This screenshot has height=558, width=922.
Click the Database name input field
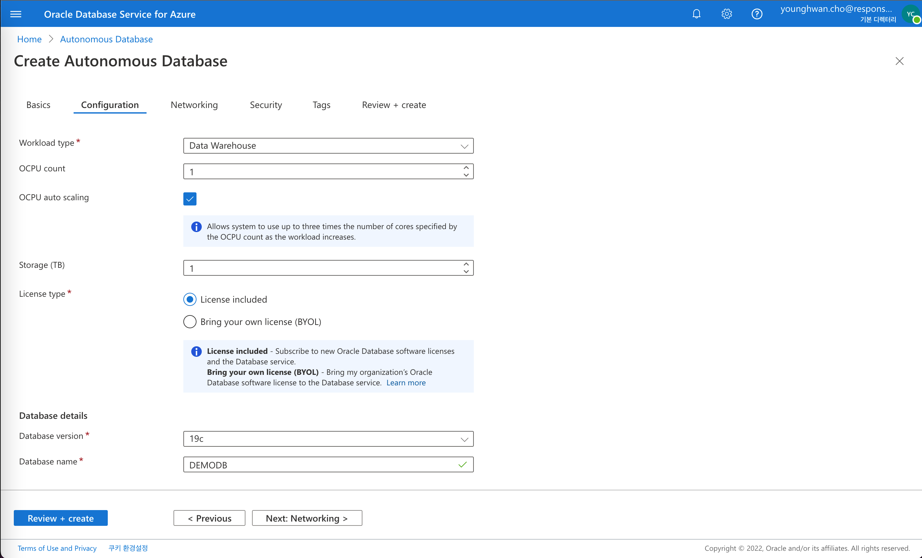(328, 464)
